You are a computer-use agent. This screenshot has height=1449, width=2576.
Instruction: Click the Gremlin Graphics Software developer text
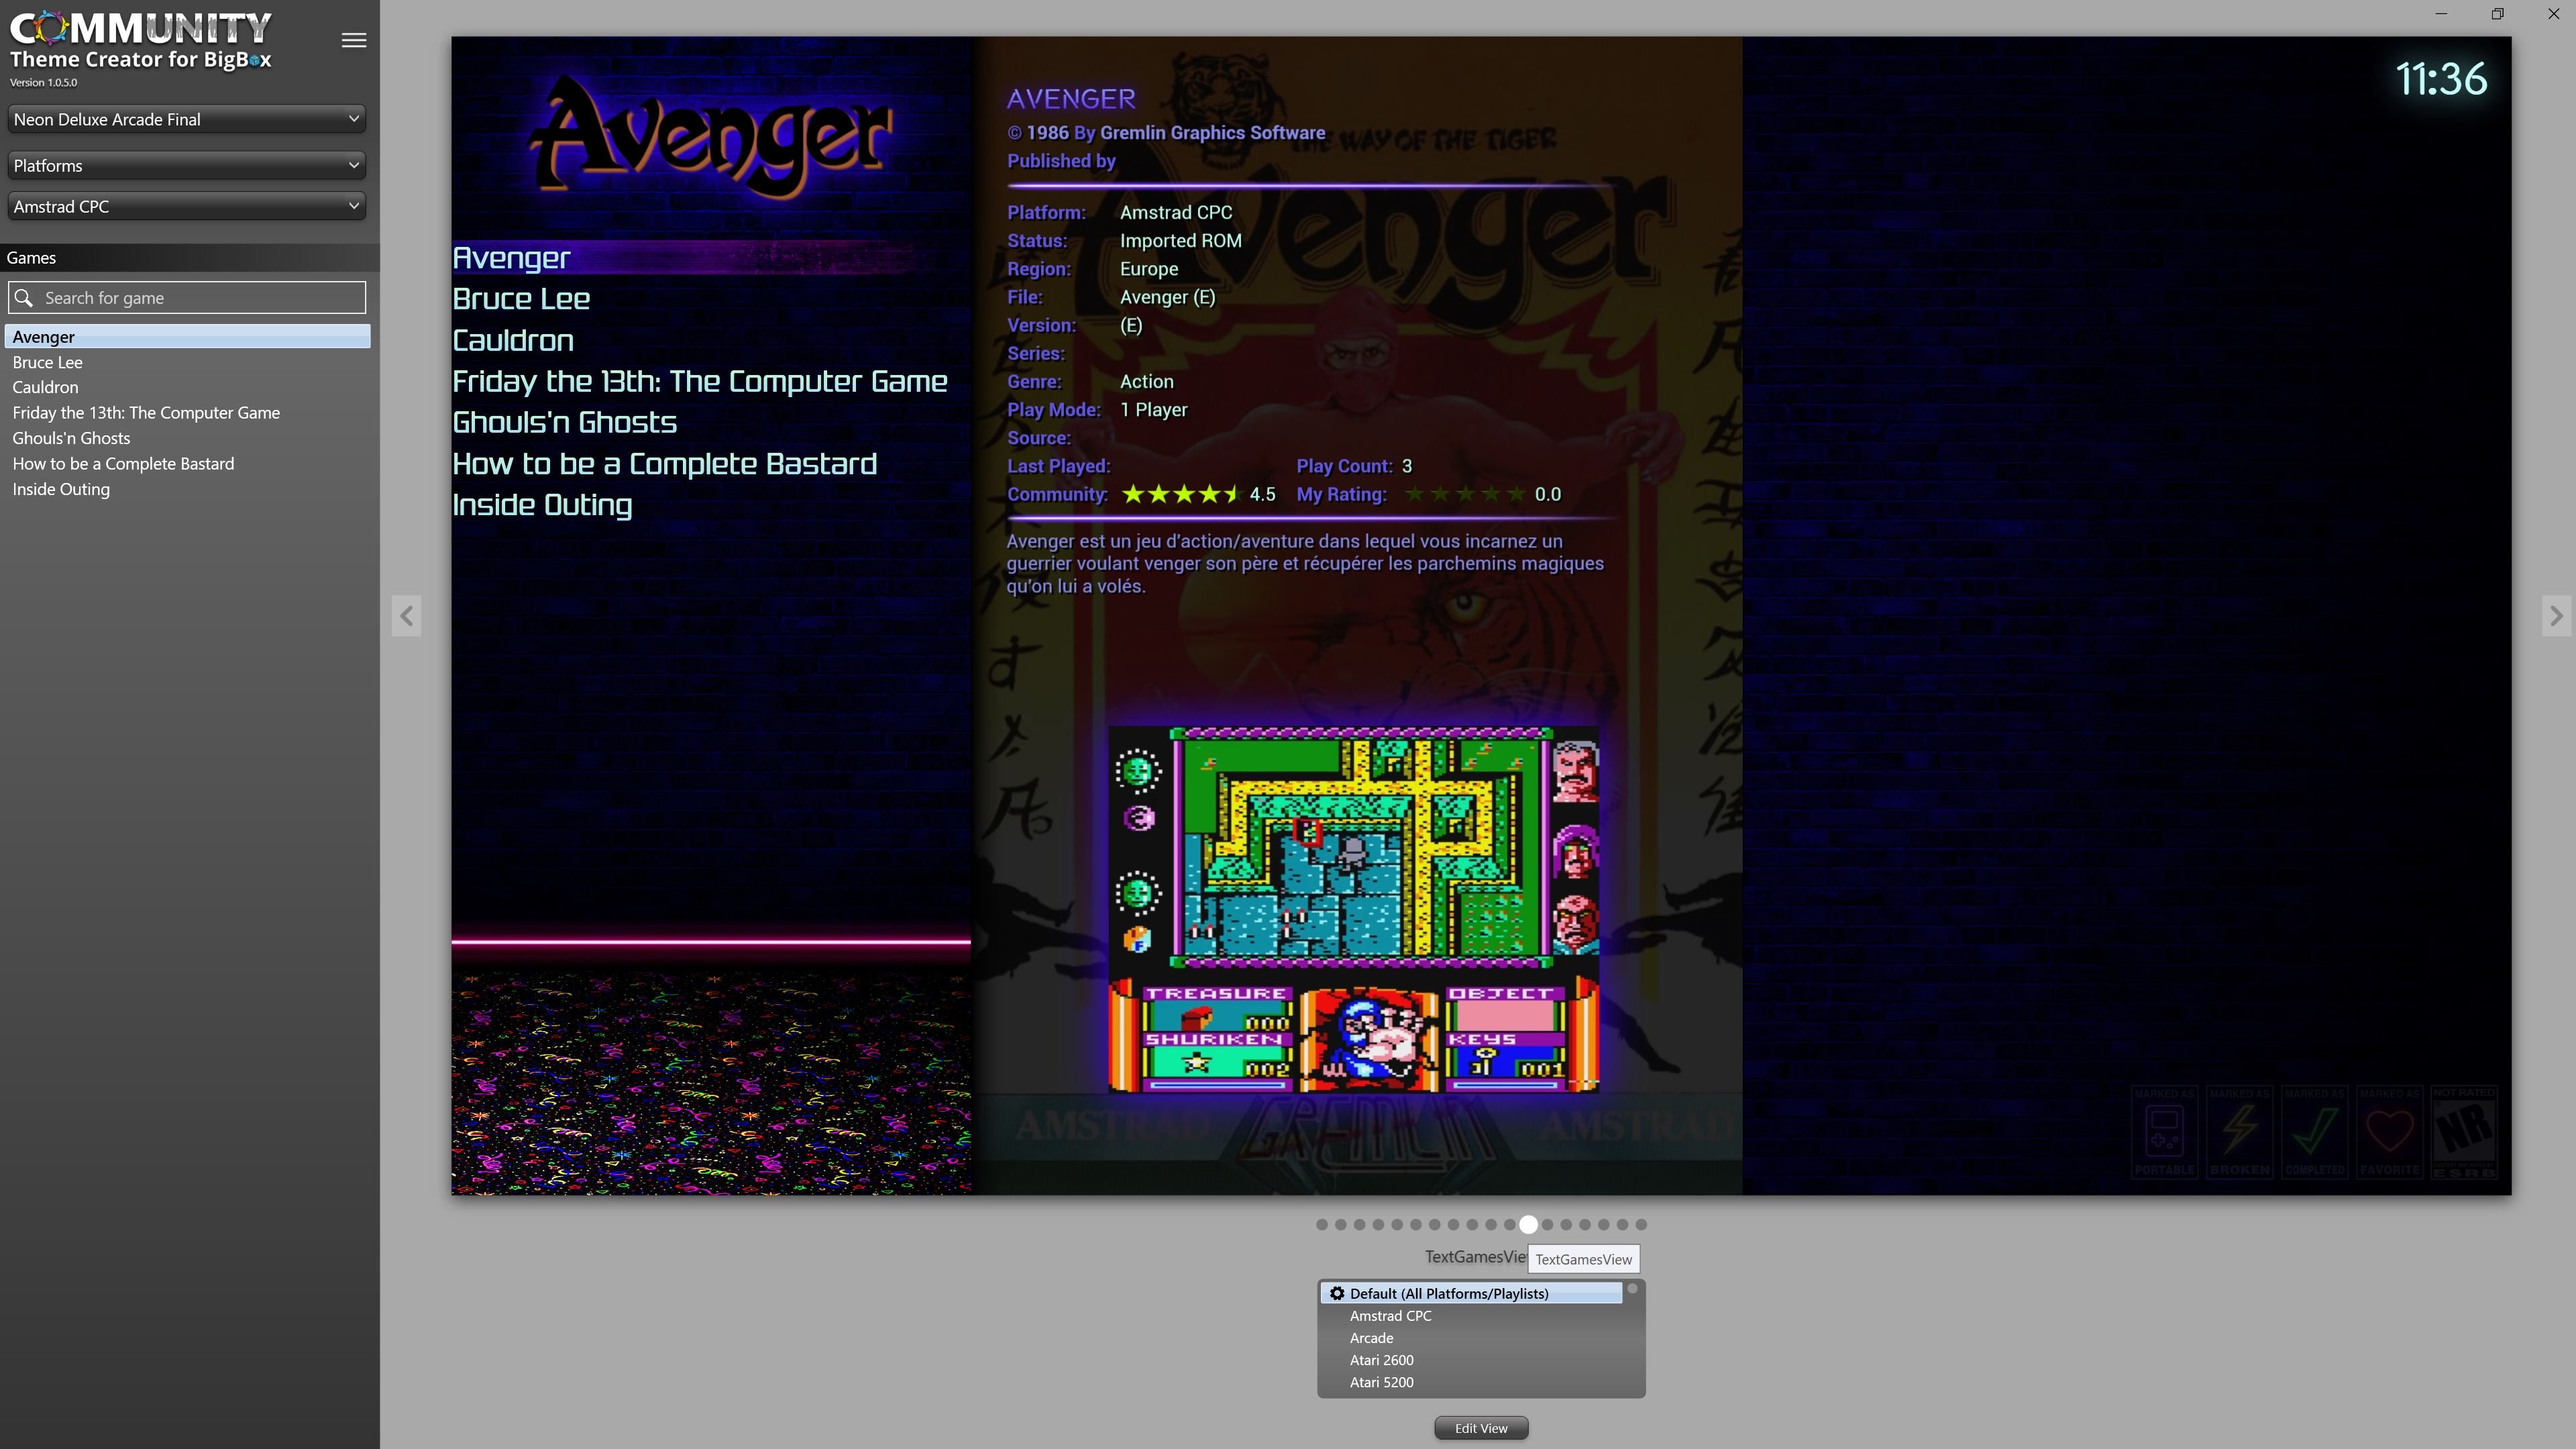click(x=1212, y=132)
